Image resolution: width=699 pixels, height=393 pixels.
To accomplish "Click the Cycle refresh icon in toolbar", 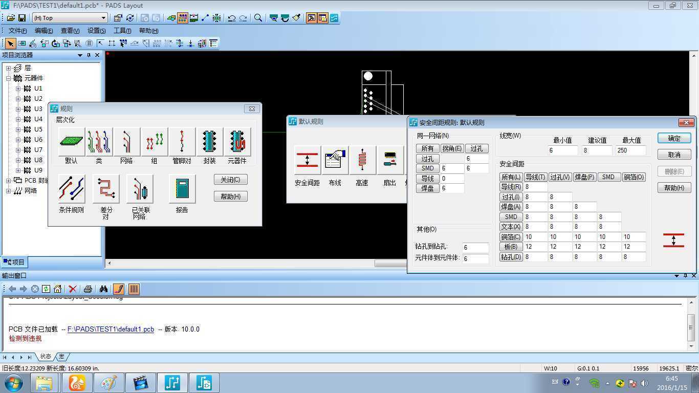I will [x=129, y=18].
